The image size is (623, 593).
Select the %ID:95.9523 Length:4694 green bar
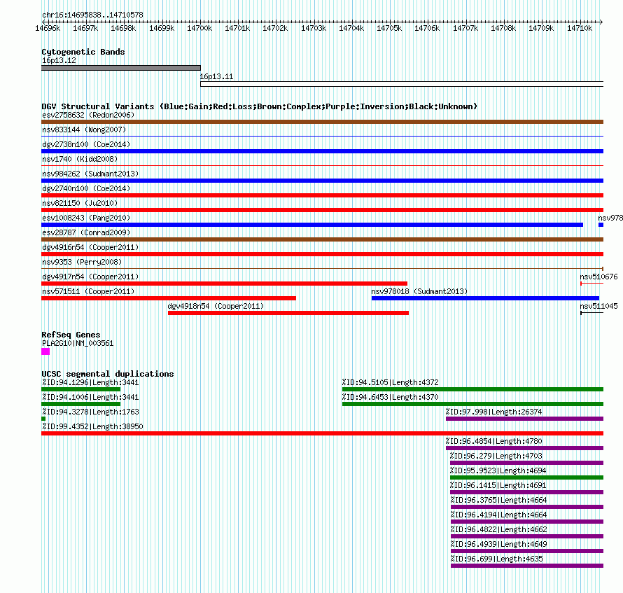click(527, 477)
